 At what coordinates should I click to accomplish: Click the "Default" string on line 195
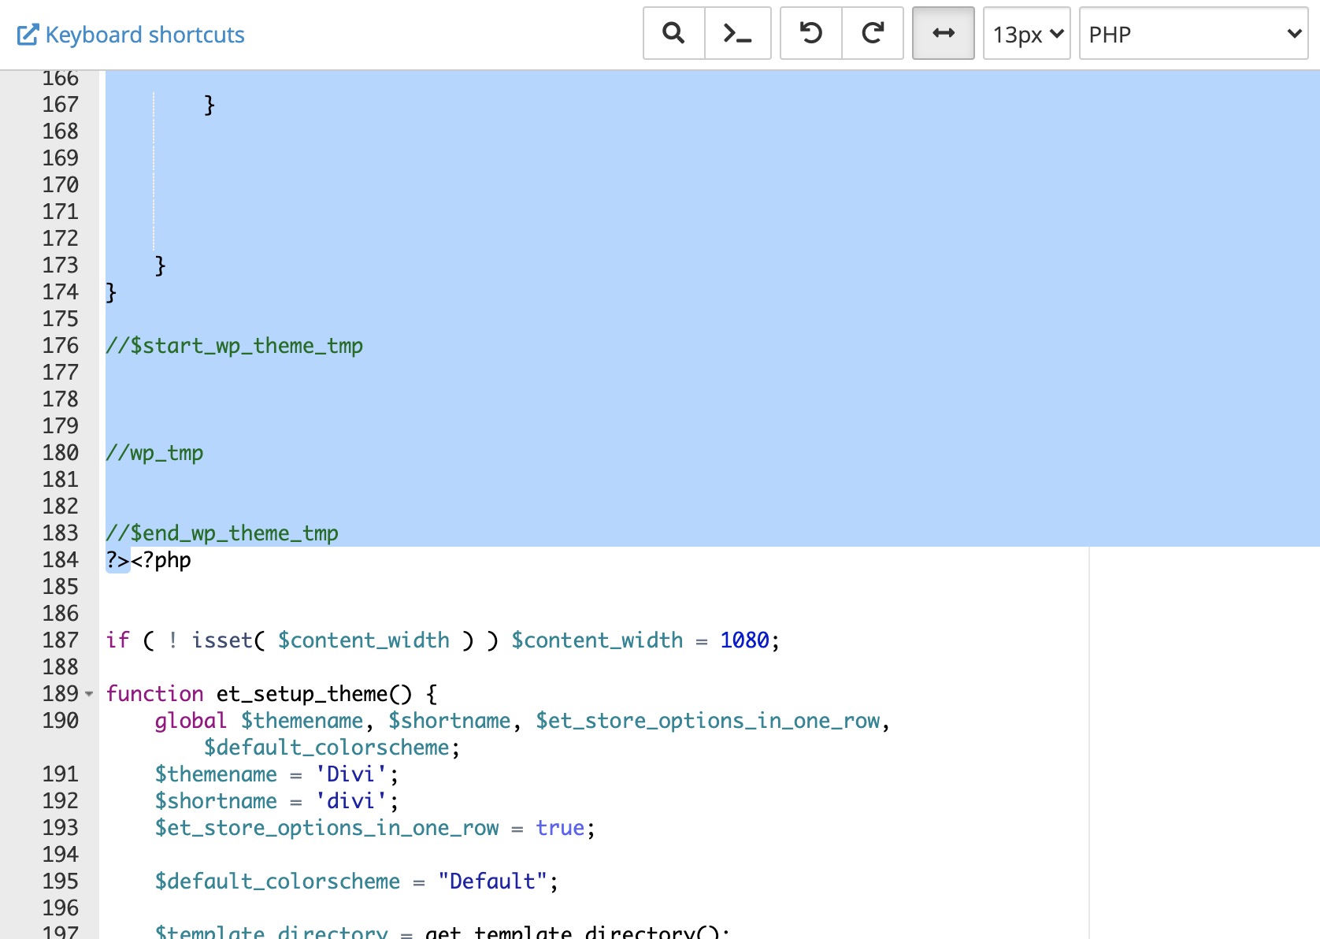tap(493, 881)
